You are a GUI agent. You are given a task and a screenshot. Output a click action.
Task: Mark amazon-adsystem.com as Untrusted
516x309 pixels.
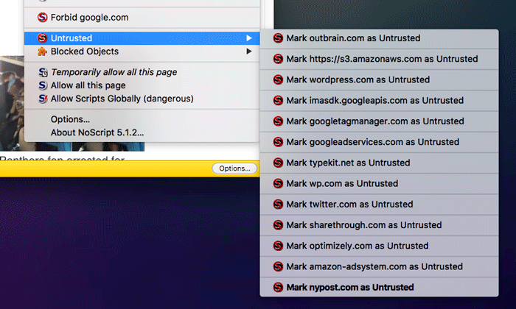click(x=379, y=266)
